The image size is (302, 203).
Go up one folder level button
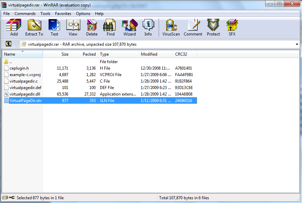tap(9, 44)
